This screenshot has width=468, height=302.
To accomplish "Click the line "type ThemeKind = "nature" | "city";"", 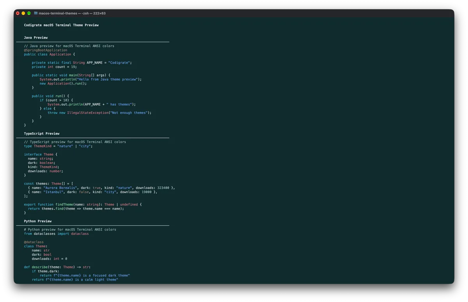I will 58,146.
